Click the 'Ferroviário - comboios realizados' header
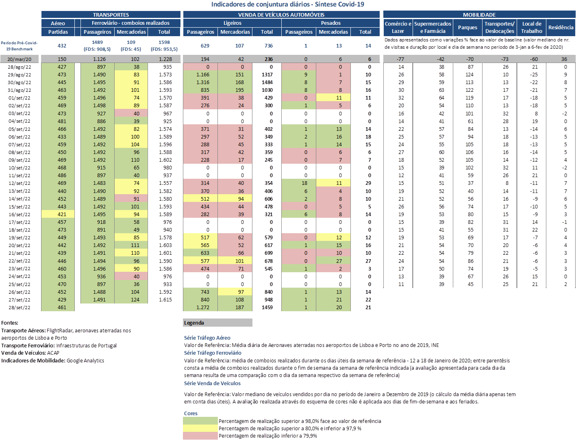Image resolution: width=576 pixels, height=440 pixels. pos(130,23)
